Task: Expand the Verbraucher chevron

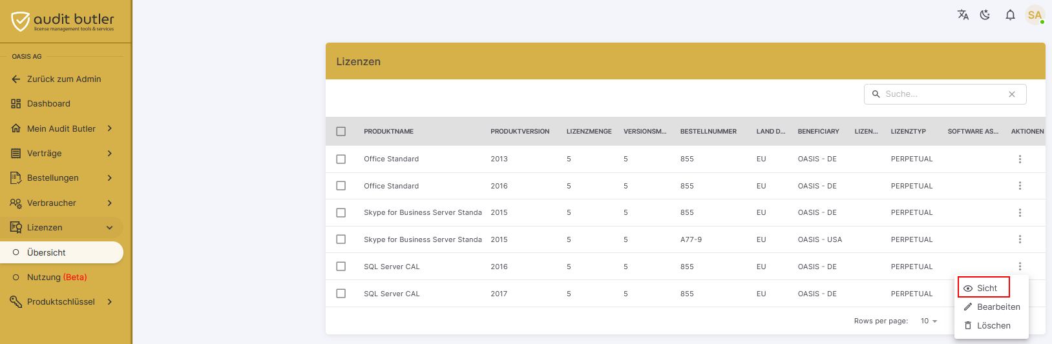Action: click(x=110, y=203)
